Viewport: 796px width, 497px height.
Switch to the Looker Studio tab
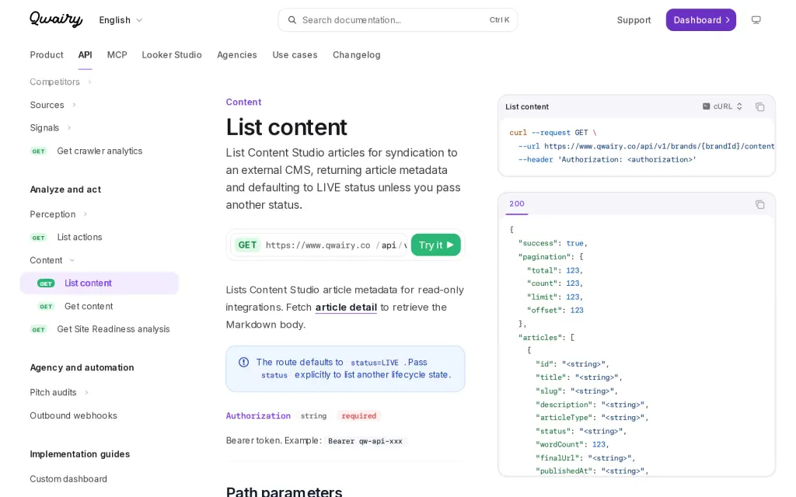pyautogui.click(x=172, y=55)
